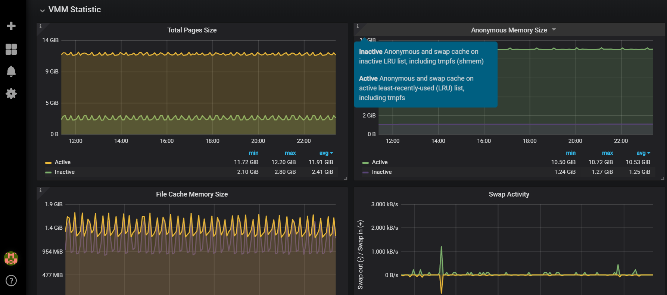Viewport: 667px width, 295px height.
Task: Open the Dashboards grid icon
Action: click(x=11, y=49)
